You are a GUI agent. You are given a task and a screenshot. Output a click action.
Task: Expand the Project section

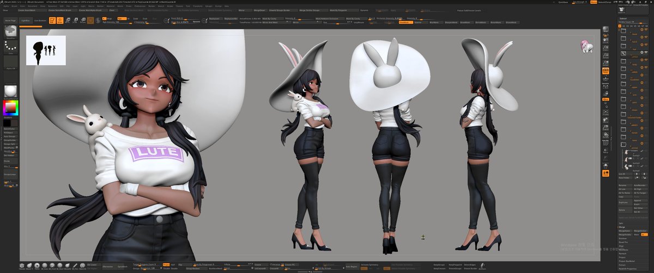tap(622, 257)
